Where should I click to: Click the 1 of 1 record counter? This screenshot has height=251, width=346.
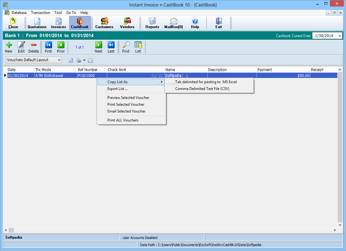[x=80, y=47]
